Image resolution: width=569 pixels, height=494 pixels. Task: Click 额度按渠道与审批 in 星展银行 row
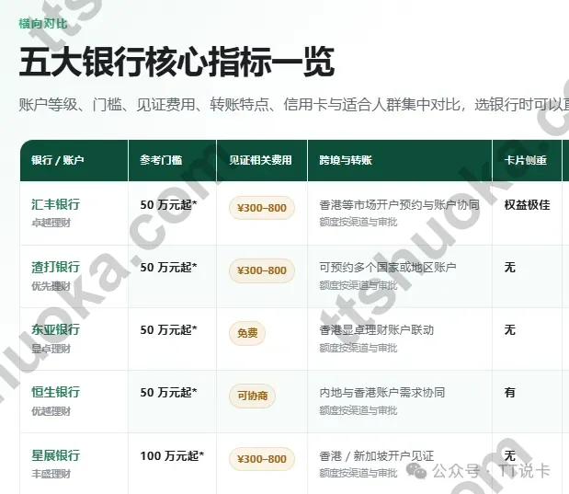coord(358,473)
